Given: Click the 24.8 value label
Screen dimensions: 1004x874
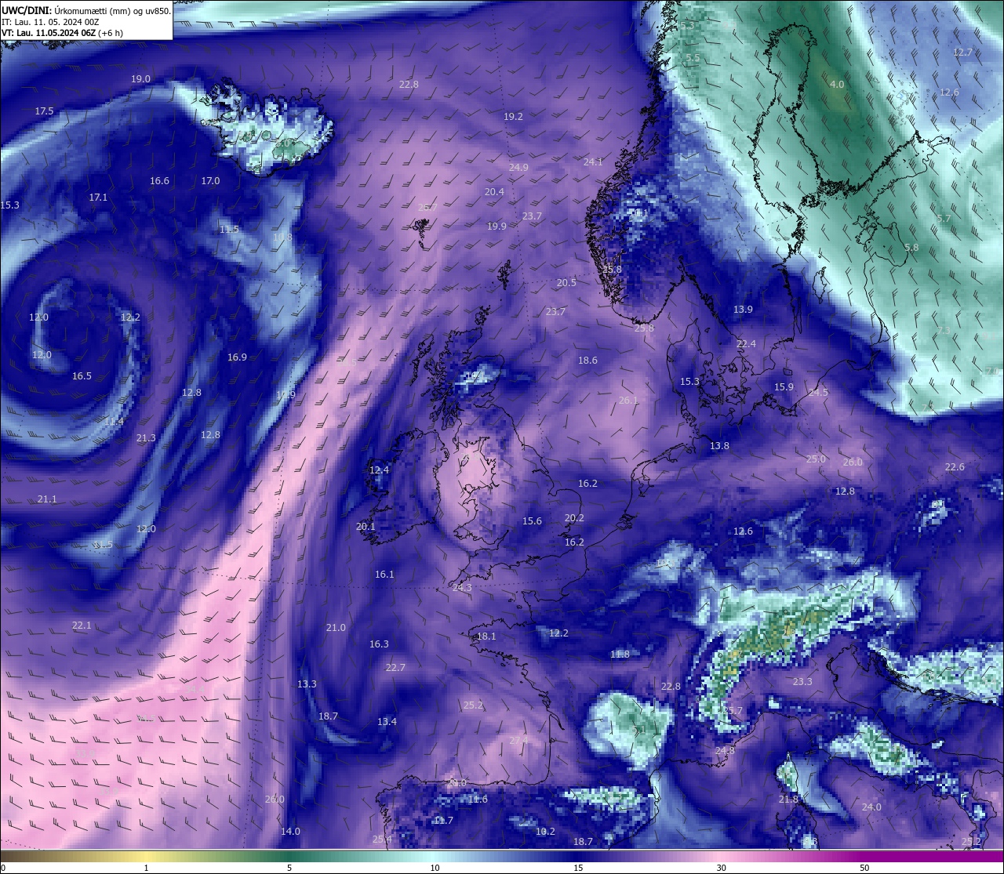Looking at the screenshot, I should pos(725,751).
